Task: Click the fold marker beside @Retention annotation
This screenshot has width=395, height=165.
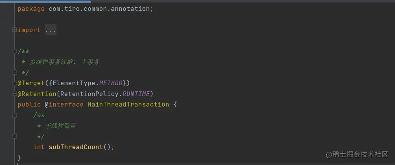Action: pos(14,94)
